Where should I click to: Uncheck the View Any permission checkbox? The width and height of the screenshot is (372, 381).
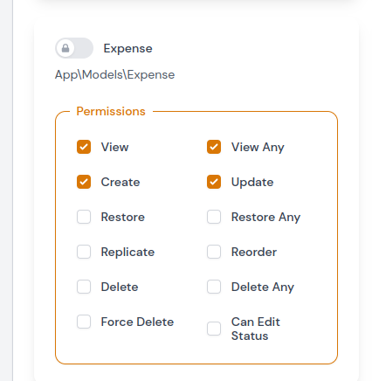coord(214,147)
